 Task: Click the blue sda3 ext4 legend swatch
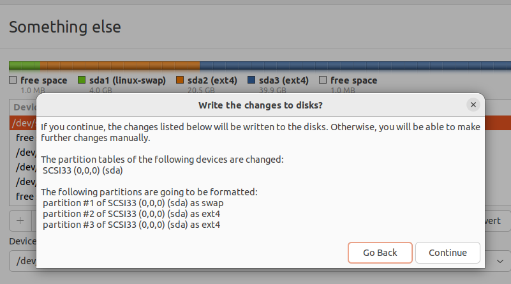[251, 80]
